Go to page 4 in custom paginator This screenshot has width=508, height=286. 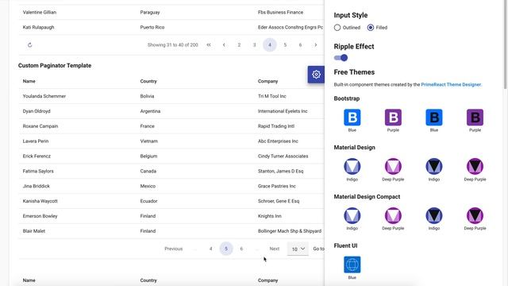point(211,249)
